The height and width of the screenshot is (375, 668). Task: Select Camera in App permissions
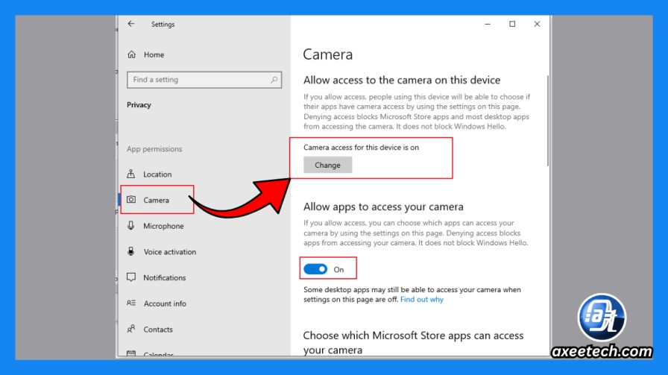click(x=157, y=200)
